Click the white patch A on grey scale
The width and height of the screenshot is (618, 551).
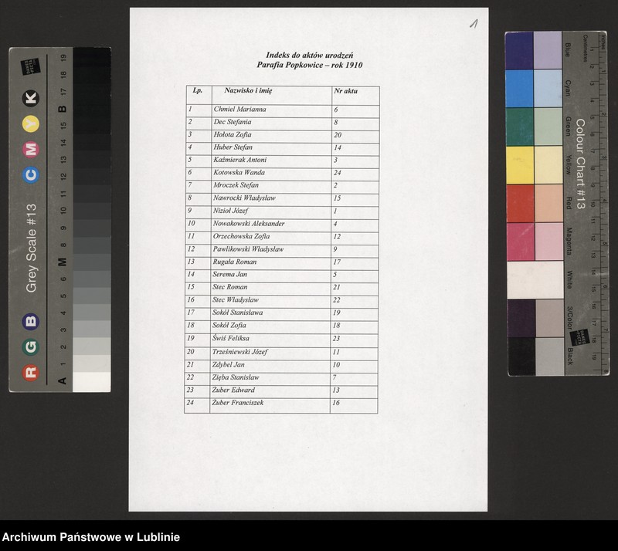click(91, 382)
